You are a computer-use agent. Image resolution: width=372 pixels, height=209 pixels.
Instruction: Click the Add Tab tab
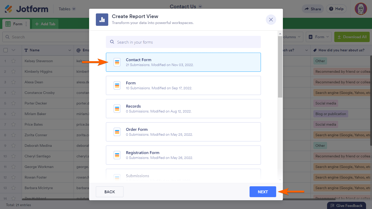(45, 24)
